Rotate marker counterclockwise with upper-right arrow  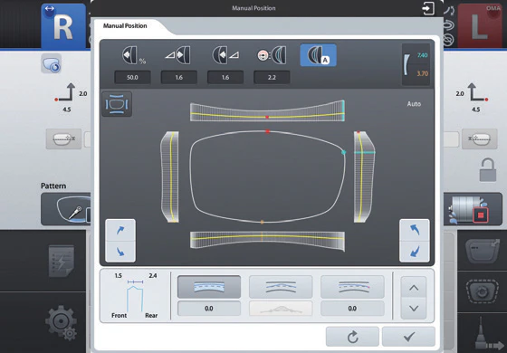(415, 230)
